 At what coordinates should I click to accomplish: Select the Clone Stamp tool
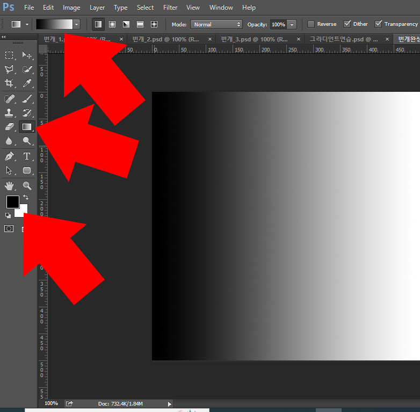9,112
